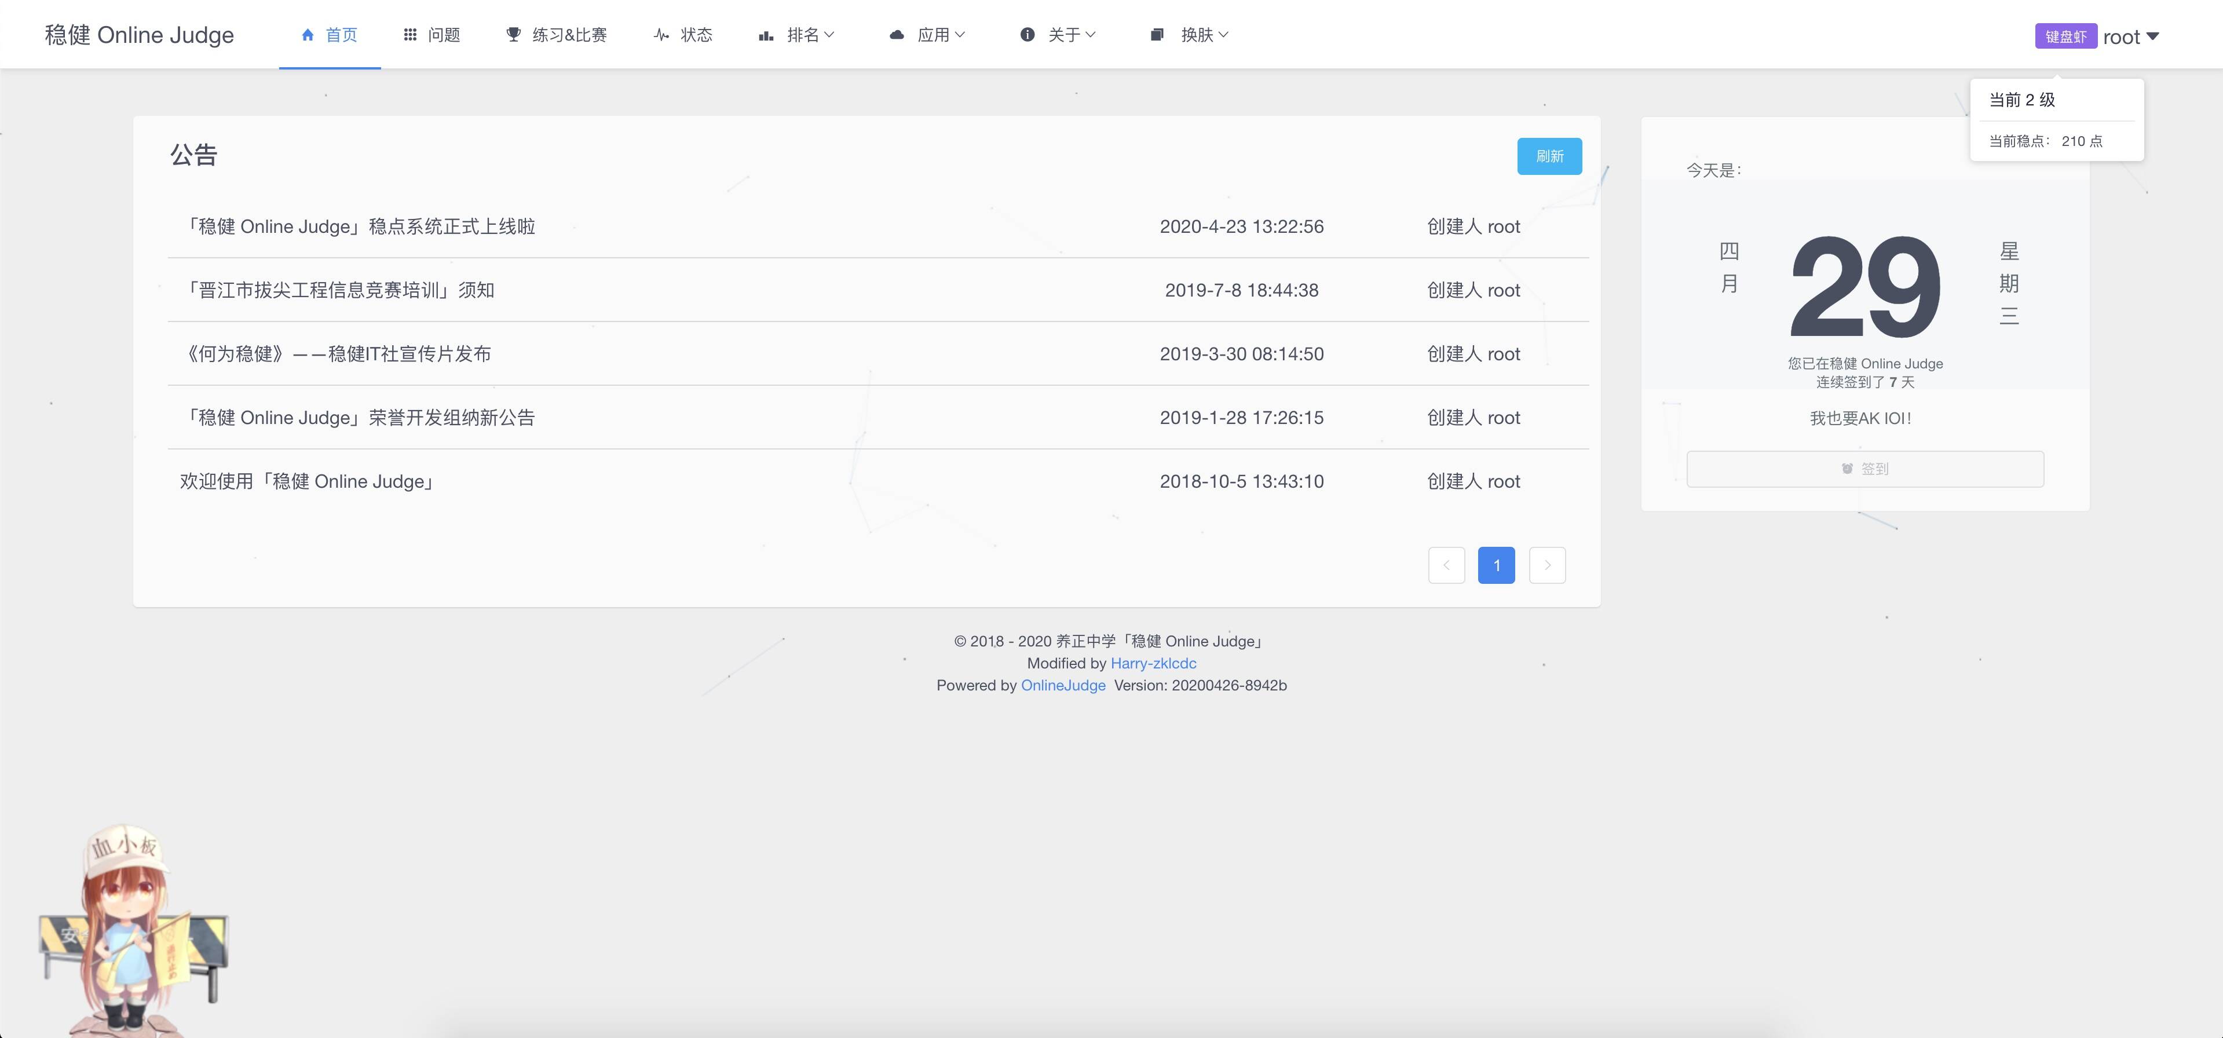
Task: Click the theme icon beside 换肤
Action: point(1157,35)
